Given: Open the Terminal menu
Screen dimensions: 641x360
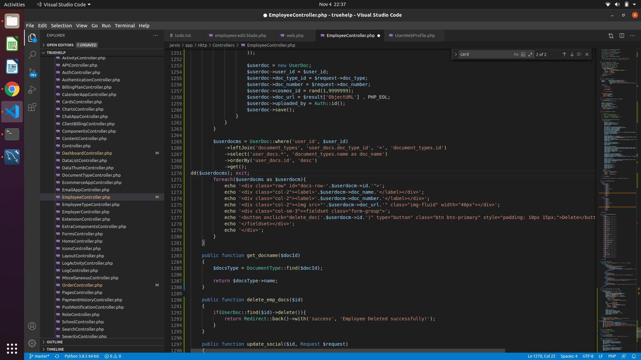Looking at the screenshot, I should (x=125, y=26).
